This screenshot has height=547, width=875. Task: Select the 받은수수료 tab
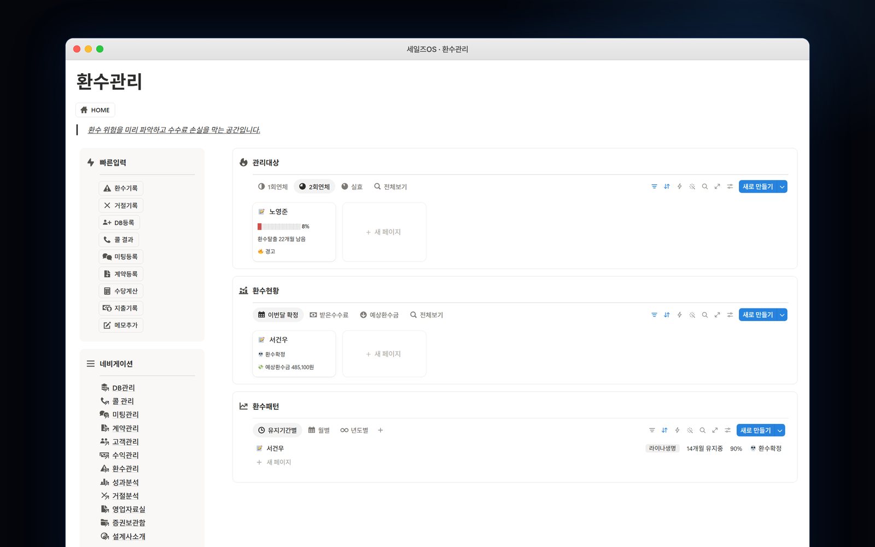[329, 315]
